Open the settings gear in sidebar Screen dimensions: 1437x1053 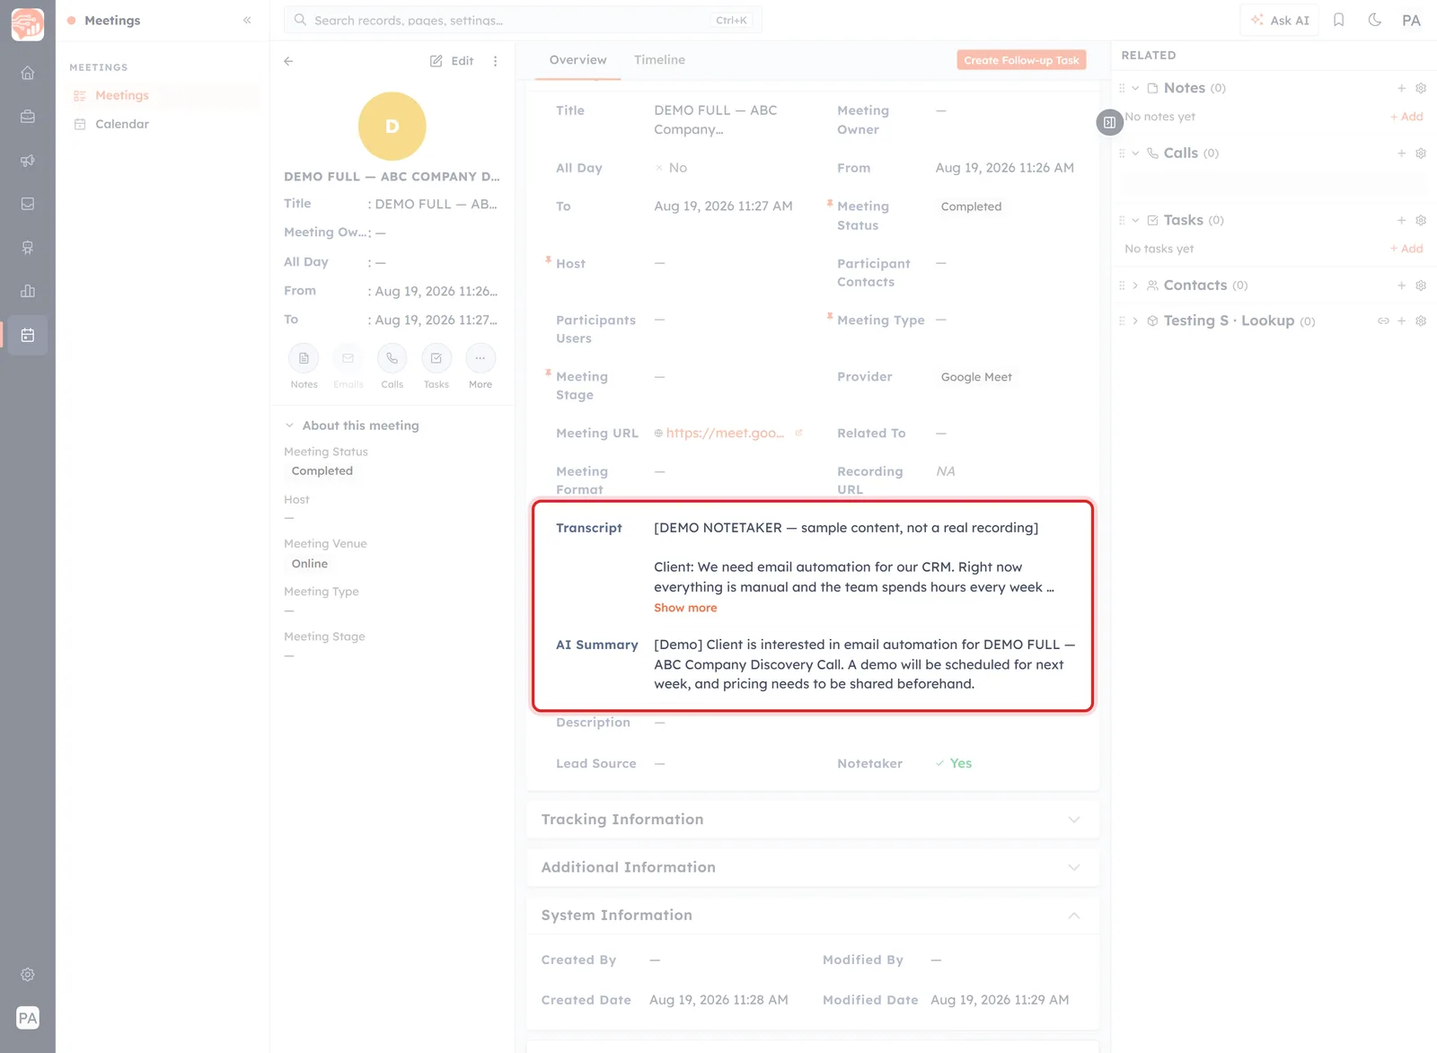pyautogui.click(x=28, y=975)
